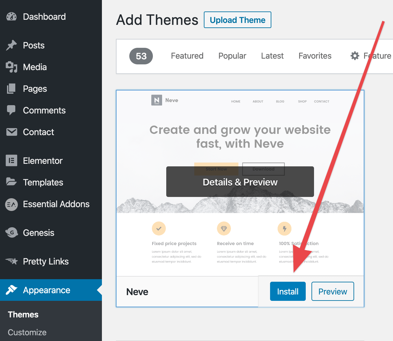Screen dimensions: 393x341
Task: Open Media via its camera icon
Action: pos(11,67)
